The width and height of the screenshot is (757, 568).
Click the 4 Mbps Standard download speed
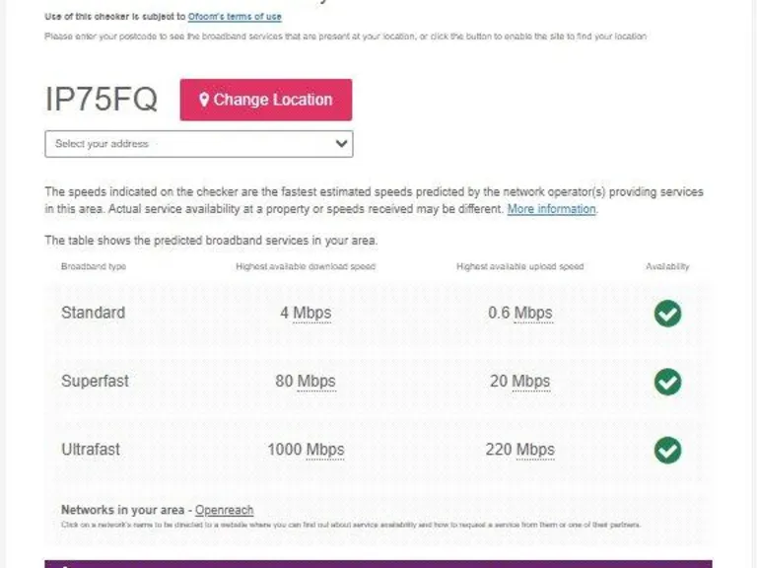click(306, 314)
